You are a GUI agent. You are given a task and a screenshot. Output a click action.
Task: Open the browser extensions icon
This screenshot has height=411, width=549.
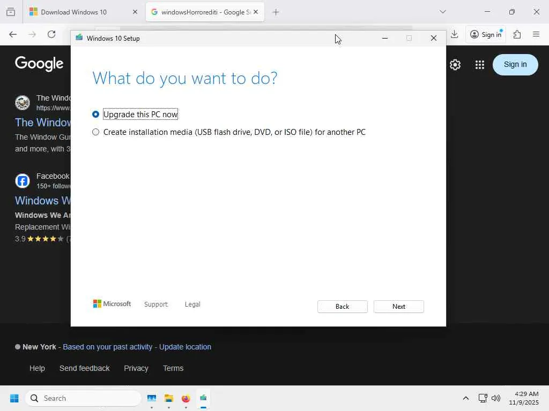click(x=517, y=34)
